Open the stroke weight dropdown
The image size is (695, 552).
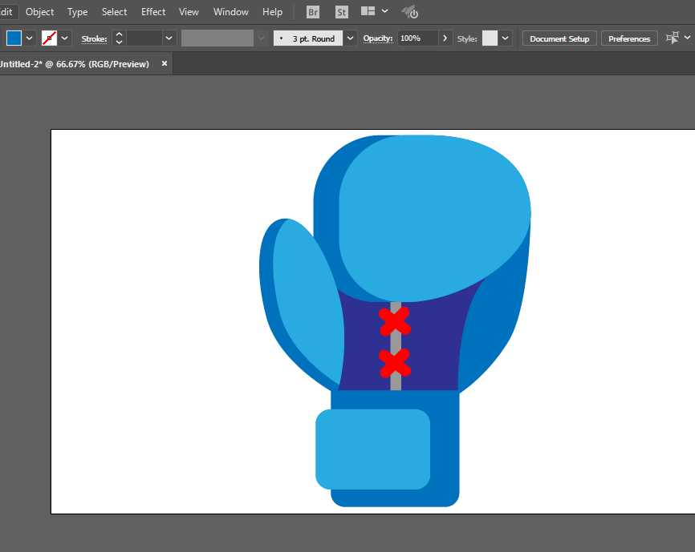click(169, 38)
